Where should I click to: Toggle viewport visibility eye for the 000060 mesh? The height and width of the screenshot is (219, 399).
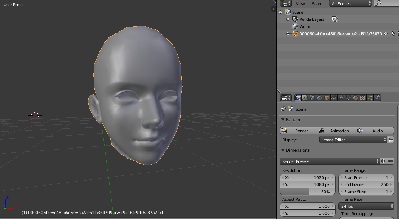386,33
